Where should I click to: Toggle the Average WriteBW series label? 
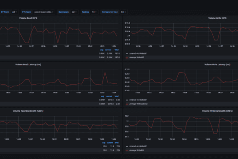click(137, 150)
